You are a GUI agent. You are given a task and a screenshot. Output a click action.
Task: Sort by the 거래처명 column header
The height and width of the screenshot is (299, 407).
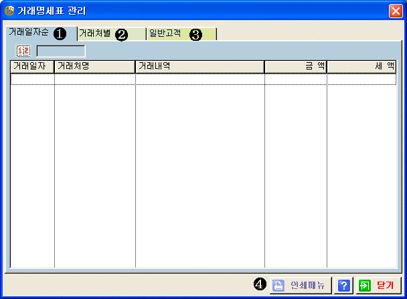click(x=94, y=66)
